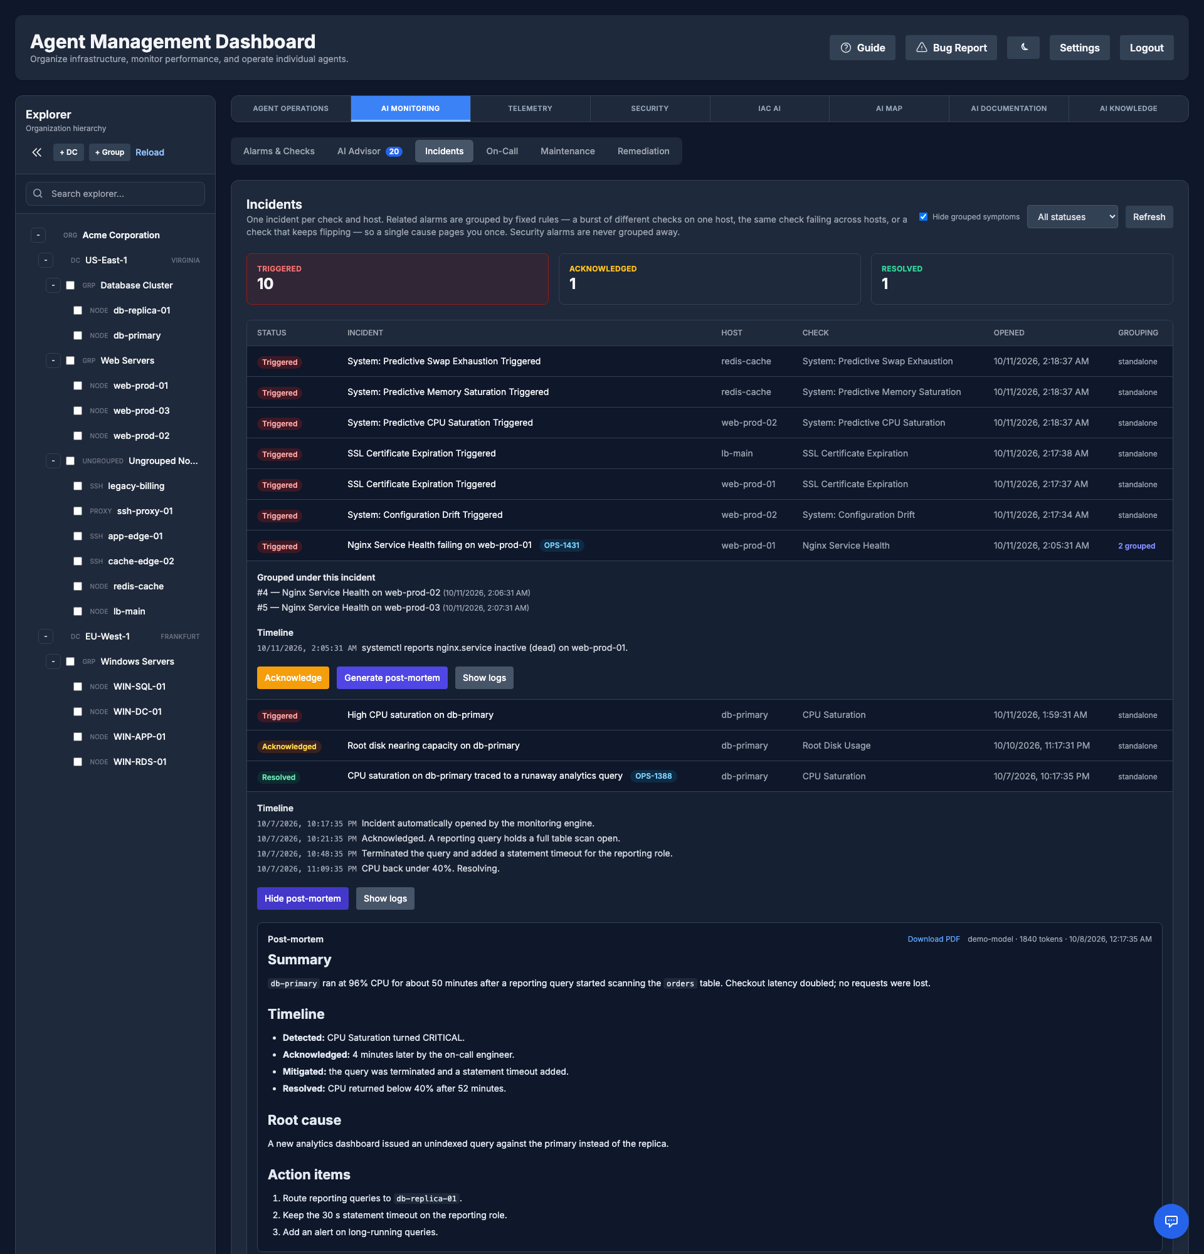Click the search magnifier icon in explorer

click(38, 193)
